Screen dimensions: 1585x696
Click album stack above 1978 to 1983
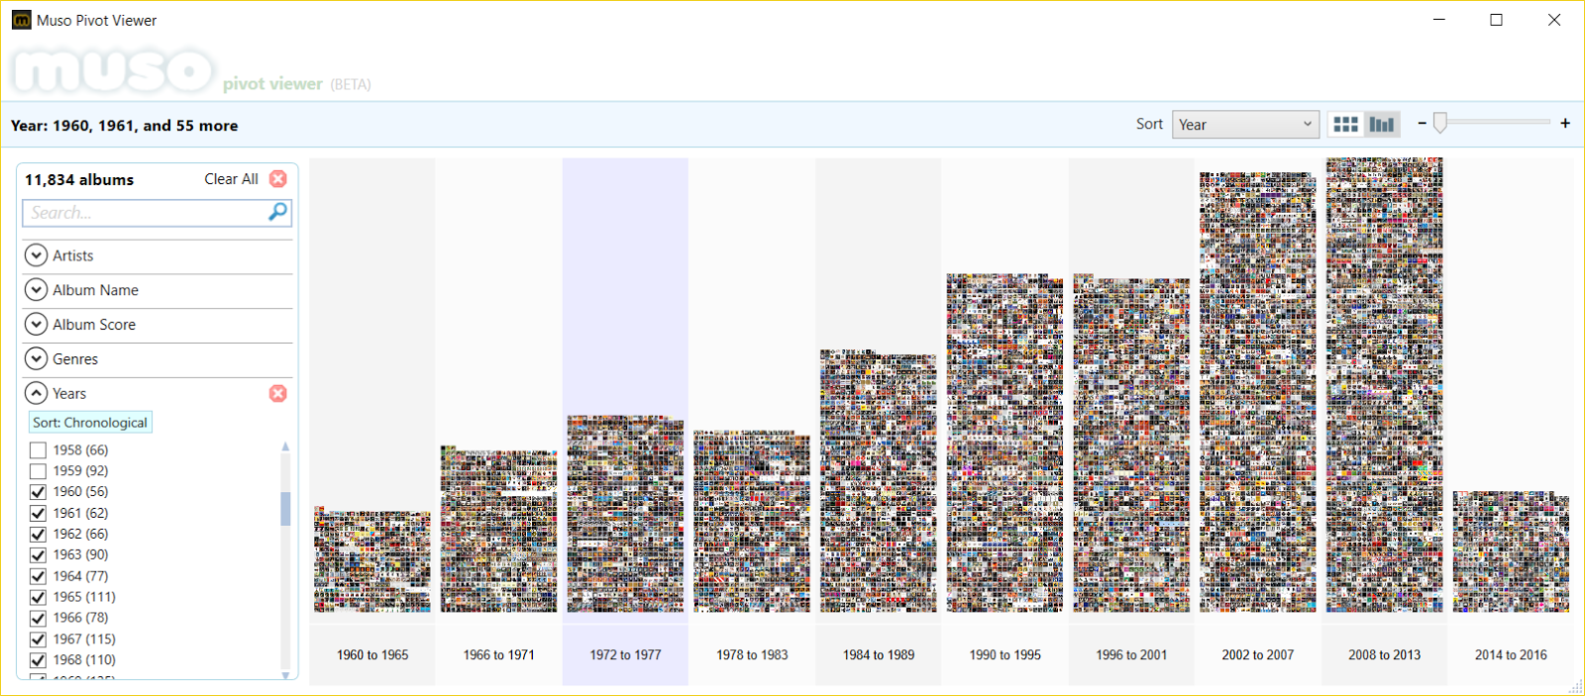tap(752, 522)
